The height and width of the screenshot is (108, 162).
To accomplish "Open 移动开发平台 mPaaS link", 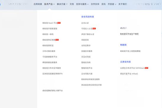I will pos(129,74).
